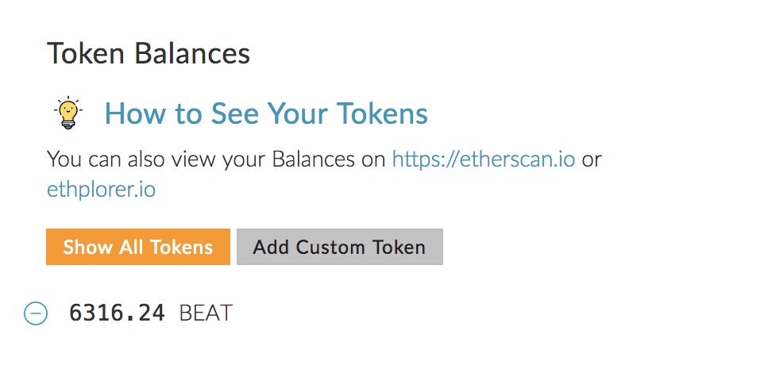Click the BEAT token symbol label
764x365 pixels.
(x=206, y=313)
